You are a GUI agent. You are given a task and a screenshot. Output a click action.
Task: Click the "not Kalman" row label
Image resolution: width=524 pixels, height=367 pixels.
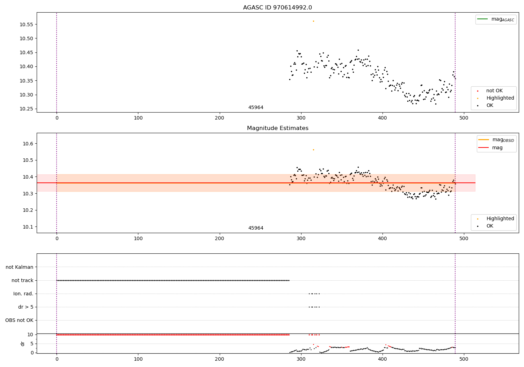20,267
